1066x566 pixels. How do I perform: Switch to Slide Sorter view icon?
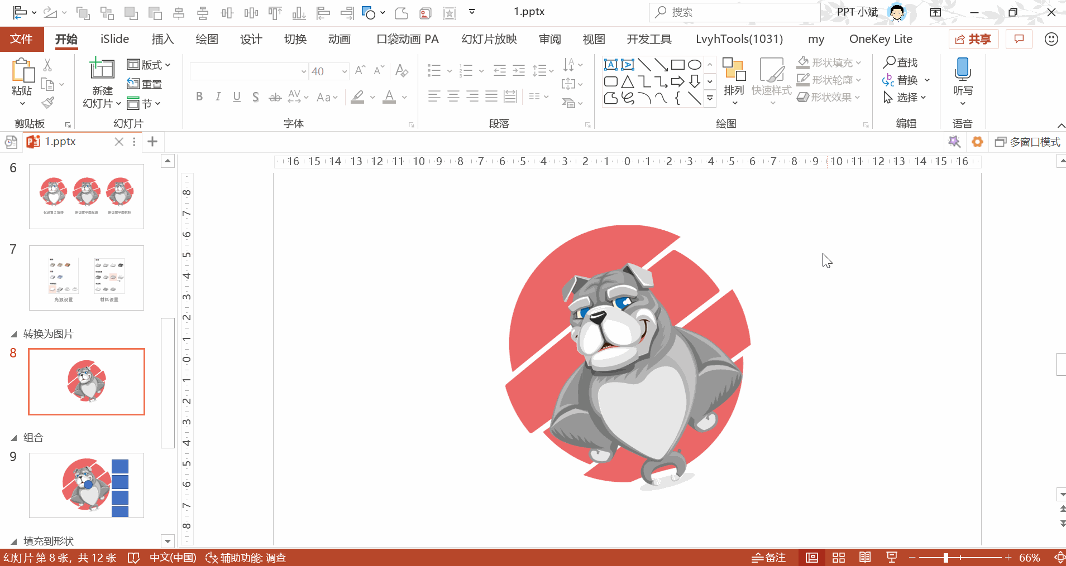839,558
